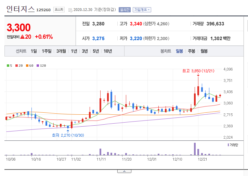Click the 하한가 2,300 text
The height and width of the screenshot is (176, 248).
tap(156, 38)
